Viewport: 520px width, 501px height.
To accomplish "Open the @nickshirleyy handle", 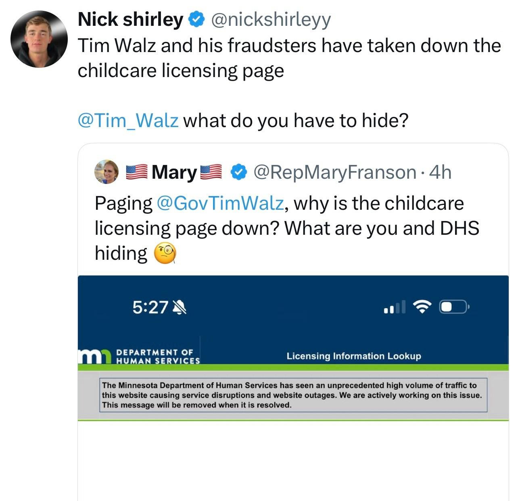I will click(270, 20).
